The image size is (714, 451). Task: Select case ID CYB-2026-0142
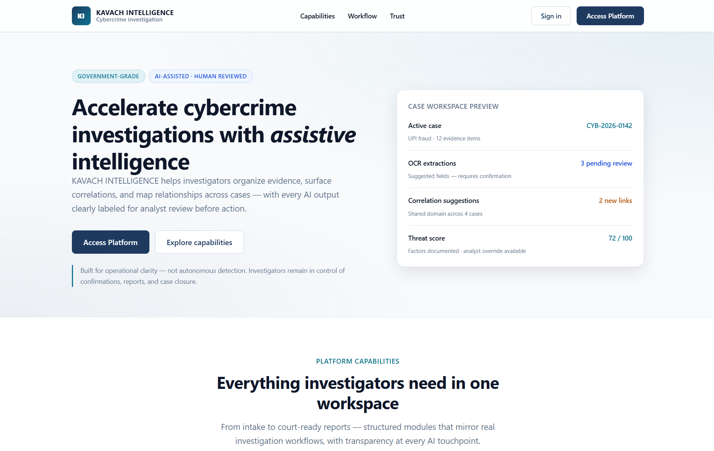coord(609,126)
